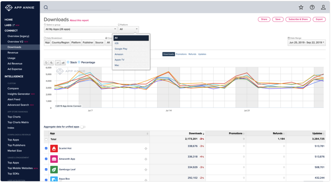Sort by App column sort icon
This screenshot has width=331, height=184.
[147, 134]
